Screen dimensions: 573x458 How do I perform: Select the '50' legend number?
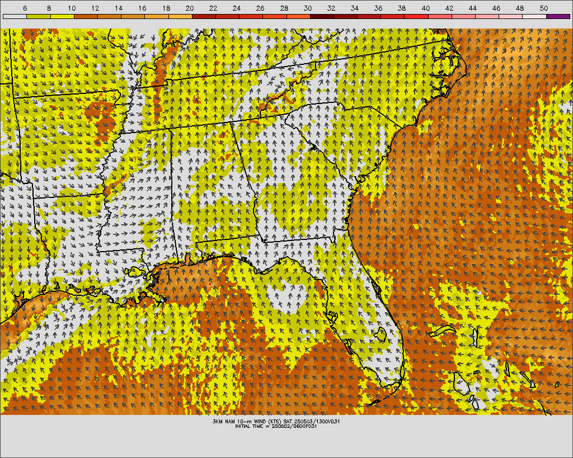(x=544, y=8)
